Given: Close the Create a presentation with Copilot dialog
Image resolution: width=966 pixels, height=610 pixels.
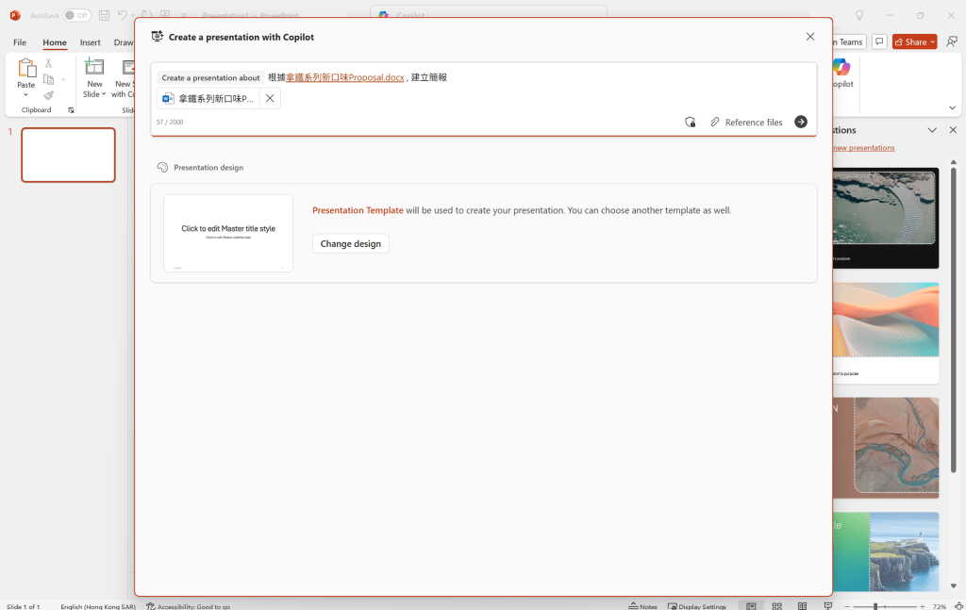Looking at the screenshot, I should point(810,37).
